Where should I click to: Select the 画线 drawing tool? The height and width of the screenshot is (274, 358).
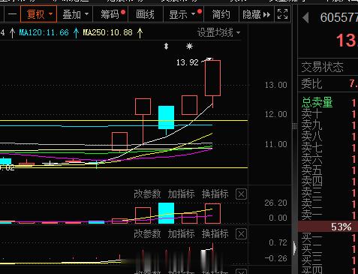pyautogui.click(x=146, y=14)
